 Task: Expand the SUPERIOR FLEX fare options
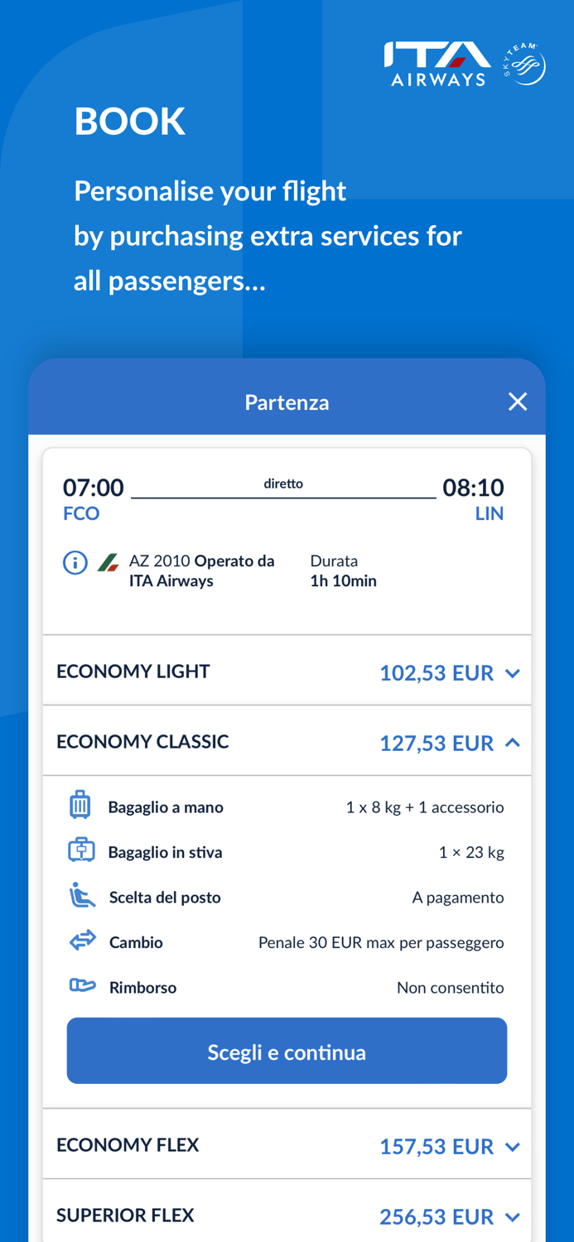pos(513,1217)
